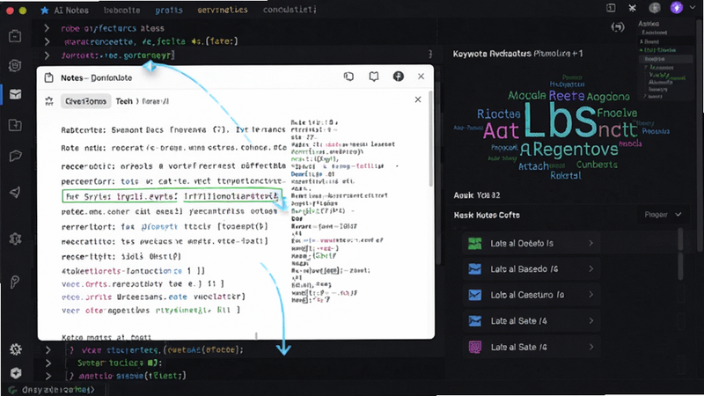The image size is (704, 396).
Task: Select the CiveiForms button
Action: point(85,101)
